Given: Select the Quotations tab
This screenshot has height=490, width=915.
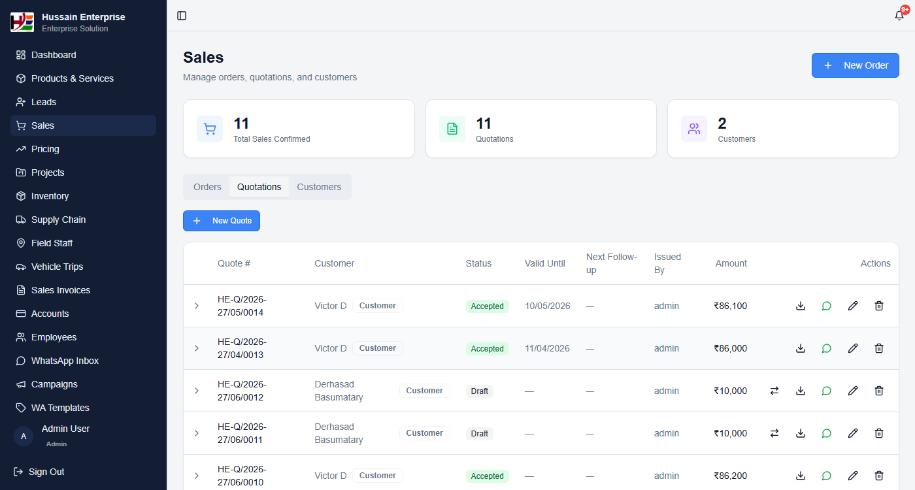Looking at the screenshot, I should 259,187.
